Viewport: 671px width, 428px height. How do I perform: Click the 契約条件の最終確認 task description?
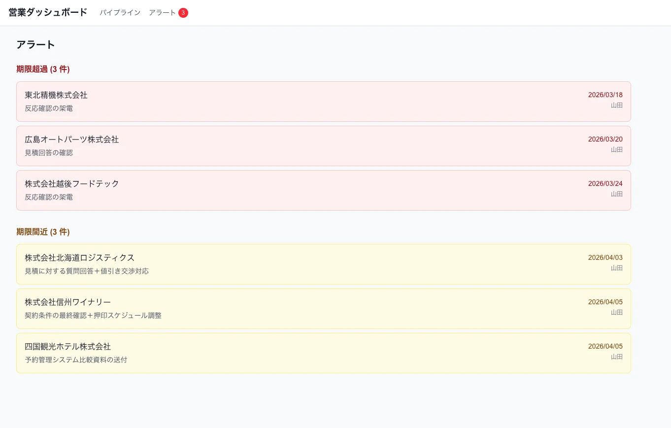[93, 316]
